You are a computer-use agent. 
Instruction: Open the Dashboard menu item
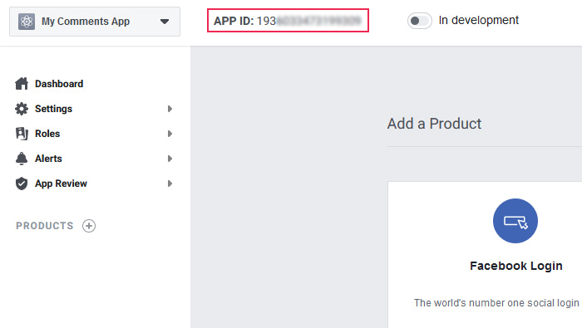(x=59, y=84)
